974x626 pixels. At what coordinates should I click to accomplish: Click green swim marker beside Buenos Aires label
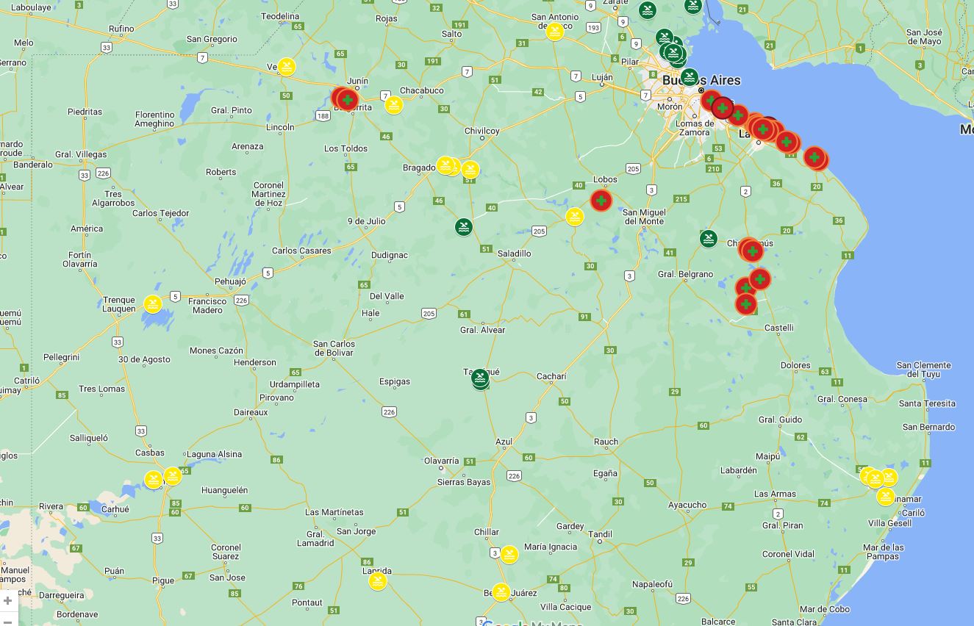coord(689,76)
